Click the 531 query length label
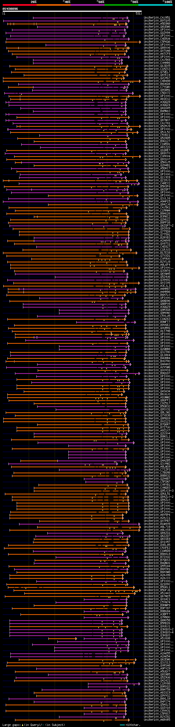The width and height of the screenshot is (175, 727). [138, 13]
